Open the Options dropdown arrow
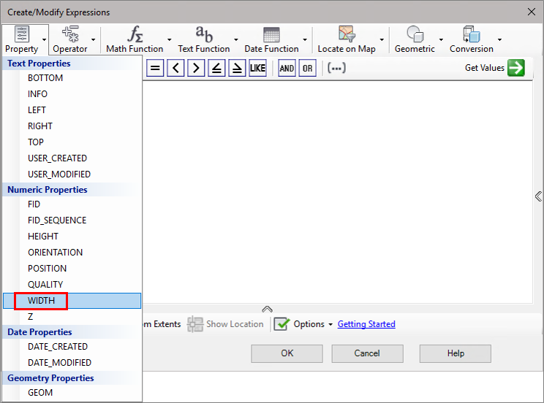The image size is (544, 403). (330, 324)
